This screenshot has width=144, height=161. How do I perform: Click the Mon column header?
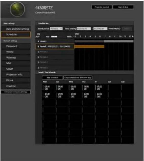(45, 82)
